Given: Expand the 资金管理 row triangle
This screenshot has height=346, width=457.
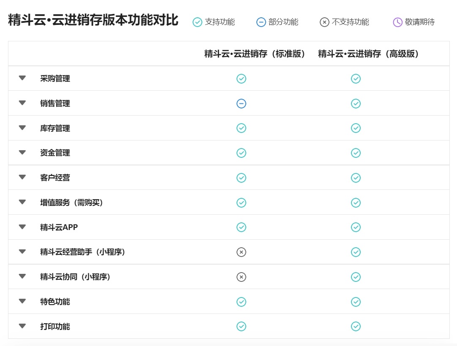Looking at the screenshot, I should point(22,152).
